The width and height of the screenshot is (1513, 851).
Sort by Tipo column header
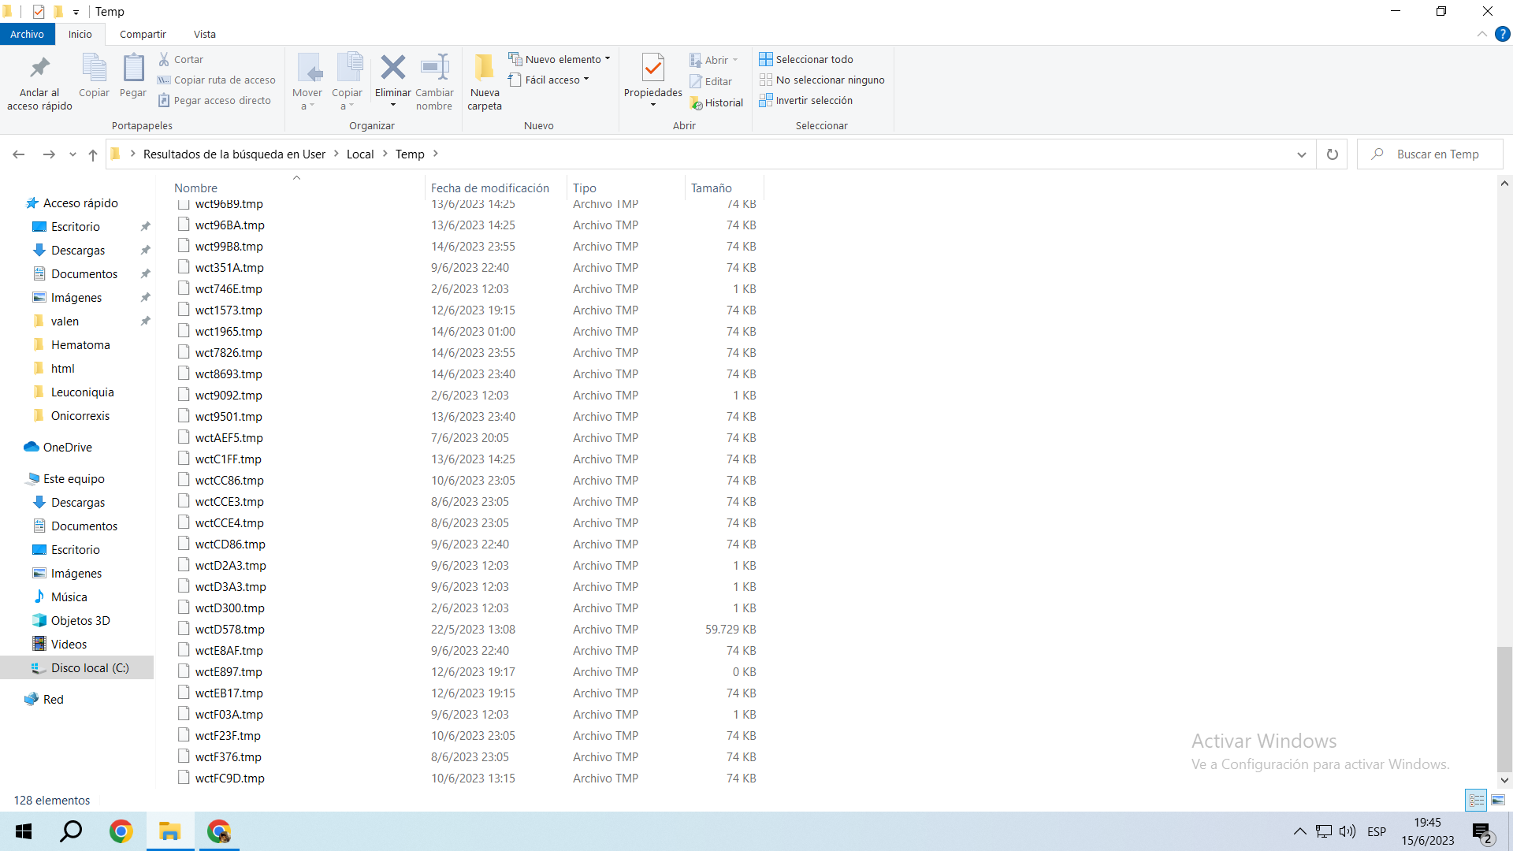pyautogui.click(x=626, y=188)
